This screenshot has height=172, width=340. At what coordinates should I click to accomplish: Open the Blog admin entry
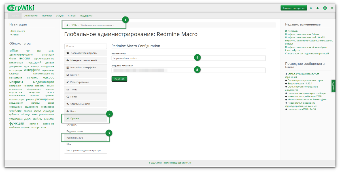[86, 144]
